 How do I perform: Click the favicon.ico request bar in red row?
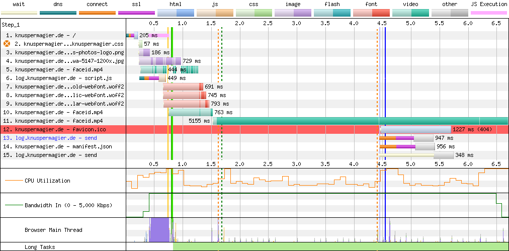pos(415,130)
